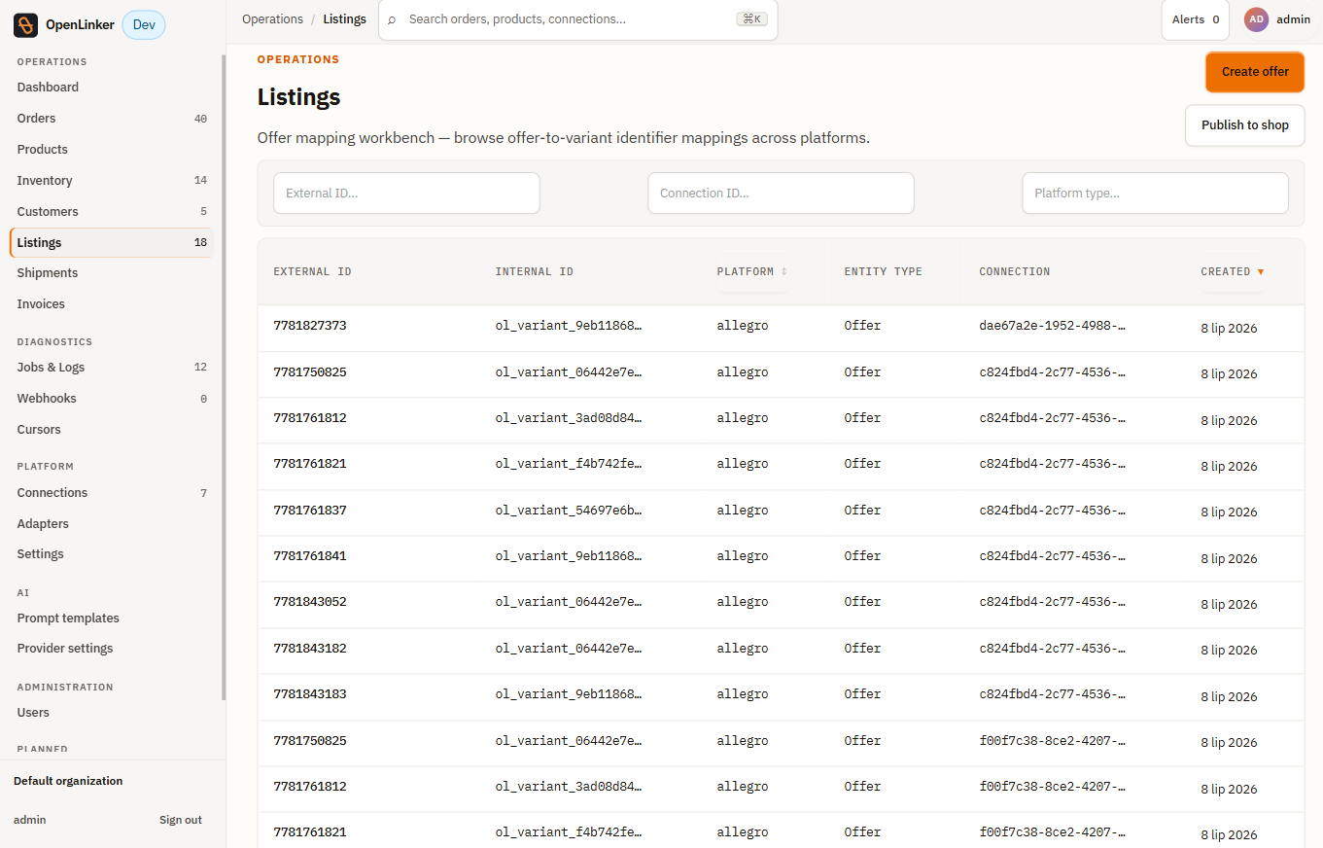Viewport: 1323px width, 848px height.
Task: Open Orders in the sidebar
Action: 112,119
